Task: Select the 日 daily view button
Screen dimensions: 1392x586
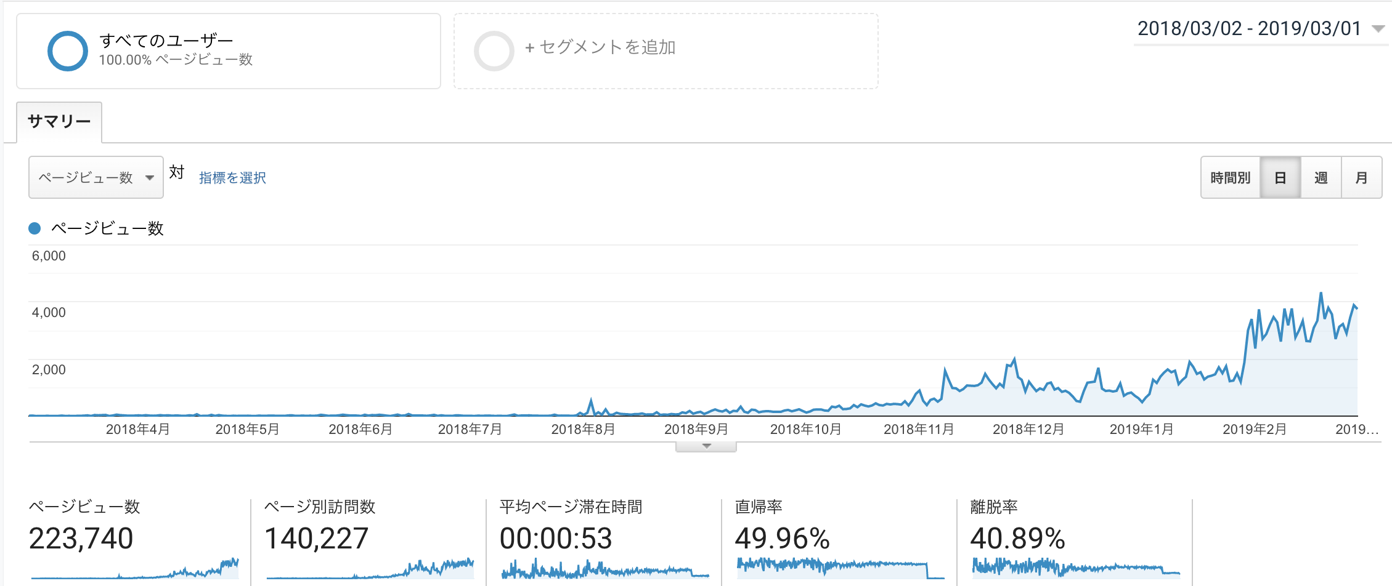Action: click(x=1280, y=178)
